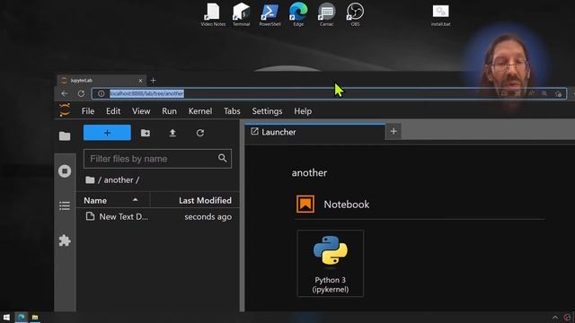The height and width of the screenshot is (323, 575).
Task: Create a new folder with folder-plus icon
Action: click(x=146, y=133)
